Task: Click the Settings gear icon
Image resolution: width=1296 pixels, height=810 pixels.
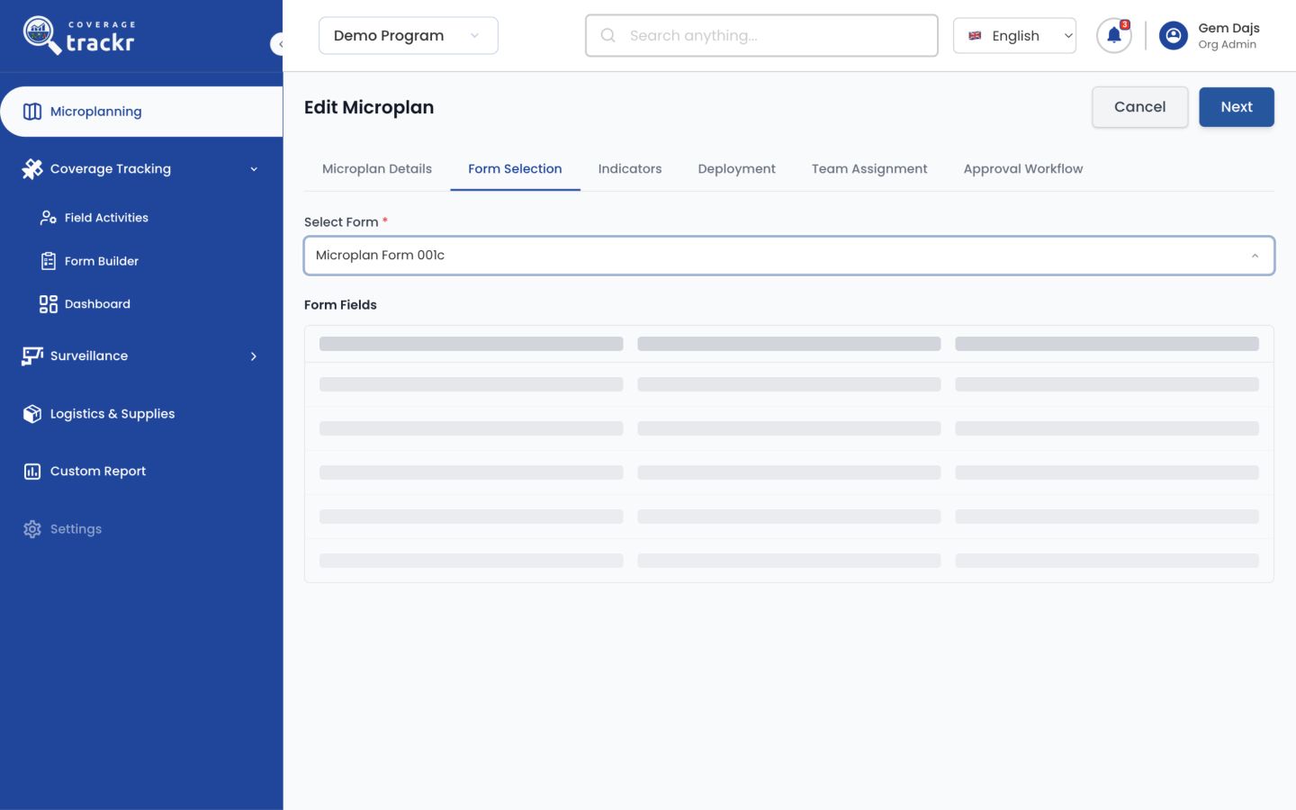Action: [32, 529]
